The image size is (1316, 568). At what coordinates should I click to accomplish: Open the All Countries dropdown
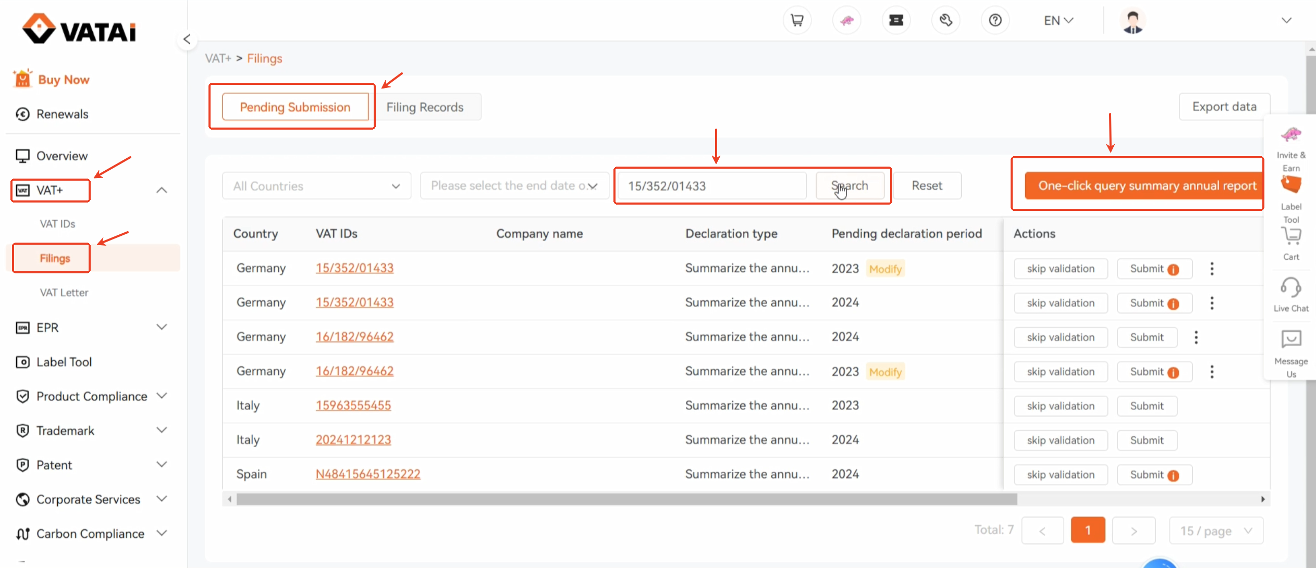(316, 186)
